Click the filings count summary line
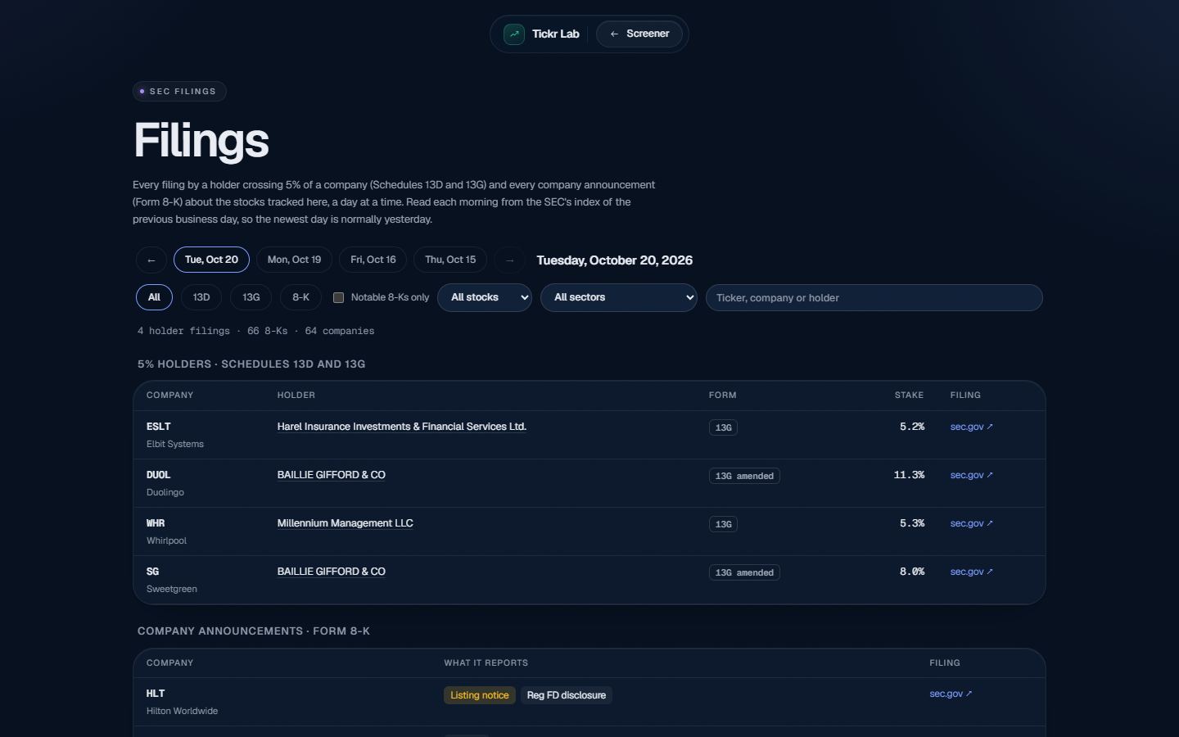This screenshot has height=737, width=1179. (256, 331)
